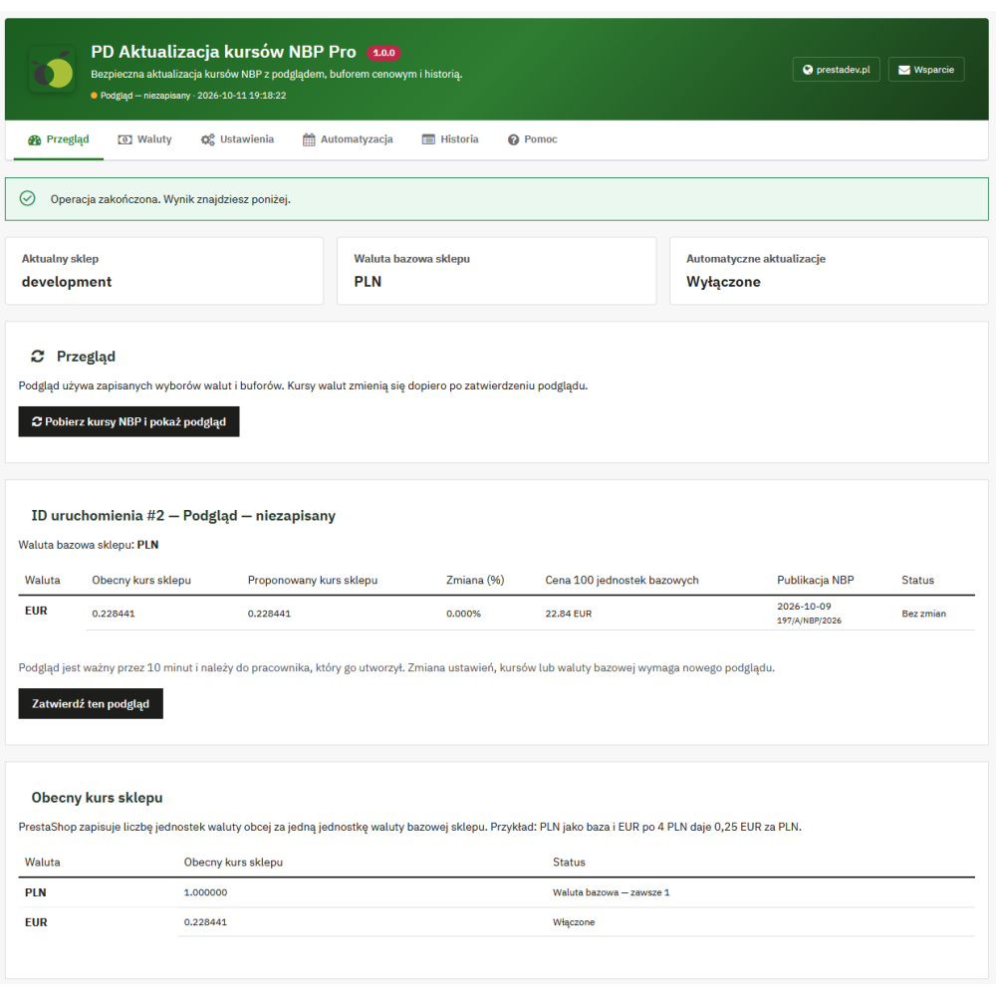Click the Bez zmian status cell
Screen dimensions: 996x996
(924, 614)
